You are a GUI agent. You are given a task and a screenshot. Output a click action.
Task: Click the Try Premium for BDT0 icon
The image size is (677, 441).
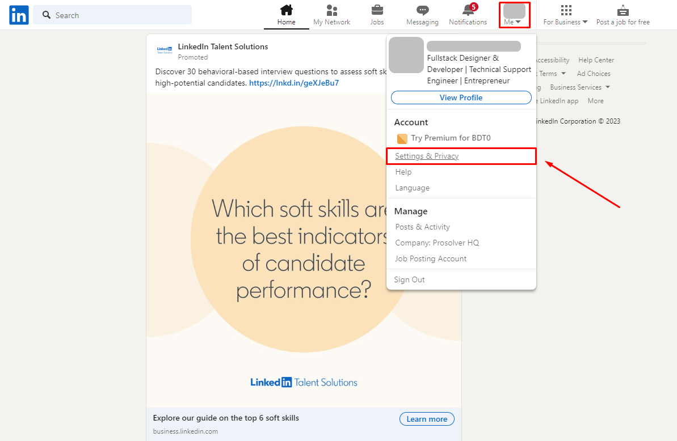click(402, 138)
